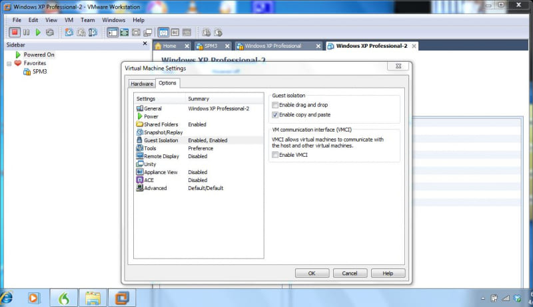The image size is (533, 307).
Task: Switch to the SPM3 tab
Action: tap(211, 46)
